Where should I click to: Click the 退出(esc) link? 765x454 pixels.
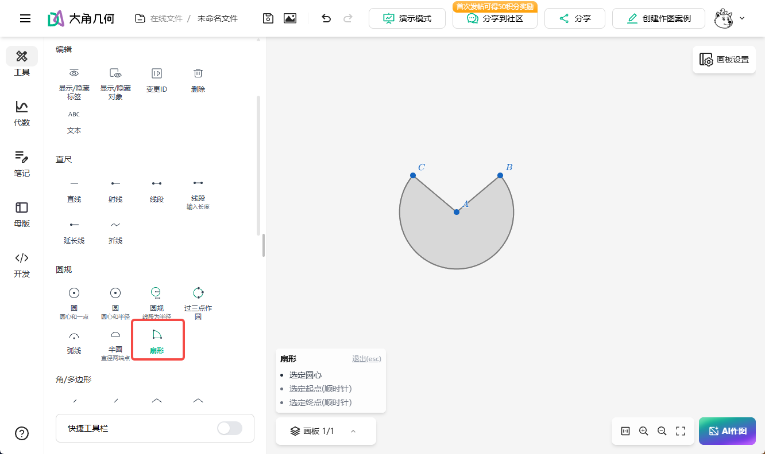[x=366, y=359]
